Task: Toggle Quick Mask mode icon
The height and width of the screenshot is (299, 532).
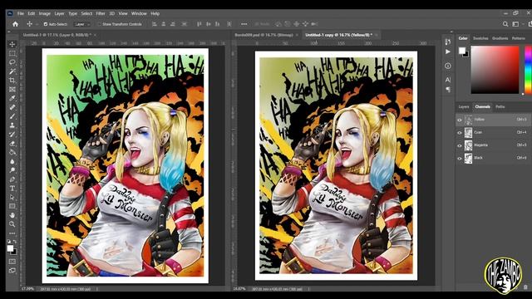Action: (x=12, y=262)
